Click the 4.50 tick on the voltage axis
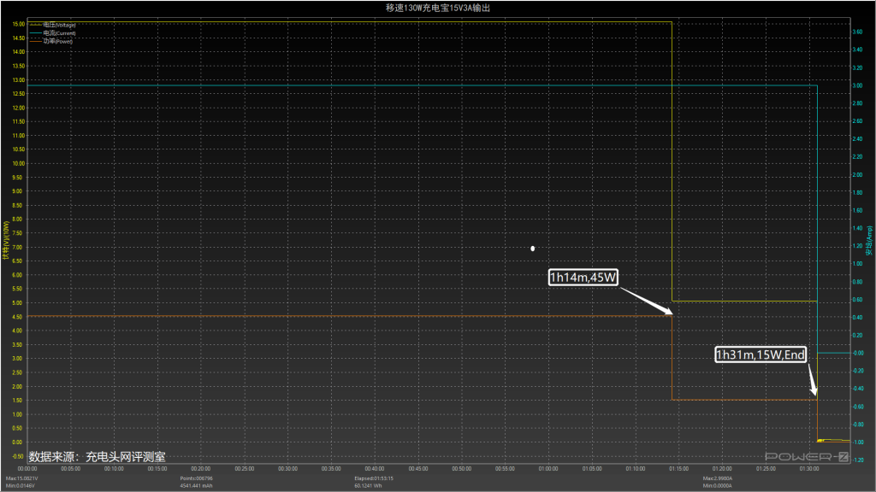The image size is (876, 492). tap(19, 317)
